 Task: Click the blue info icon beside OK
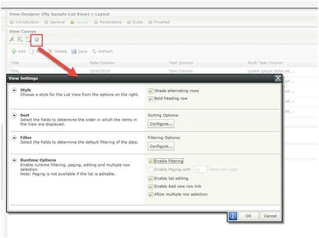pyautogui.click(x=233, y=216)
